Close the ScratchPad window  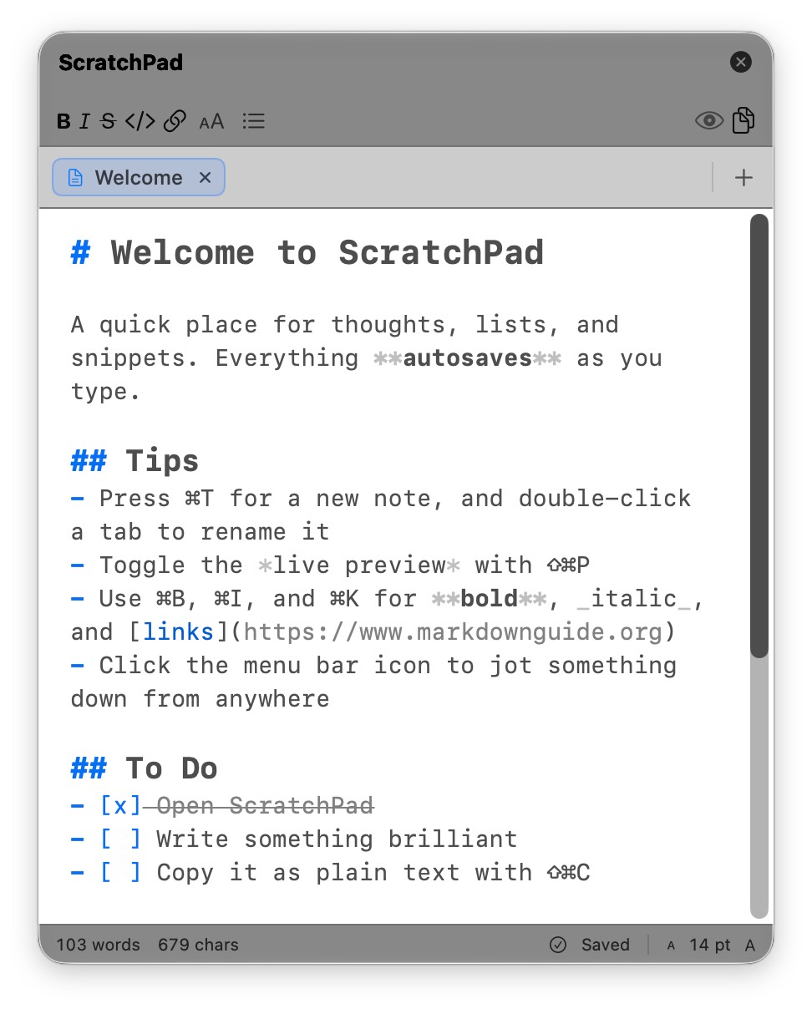[x=741, y=62]
